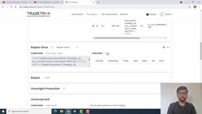The image size is (202, 114).
Task: Click the page vertical scrollbar thumb
Action: click(x=201, y=51)
